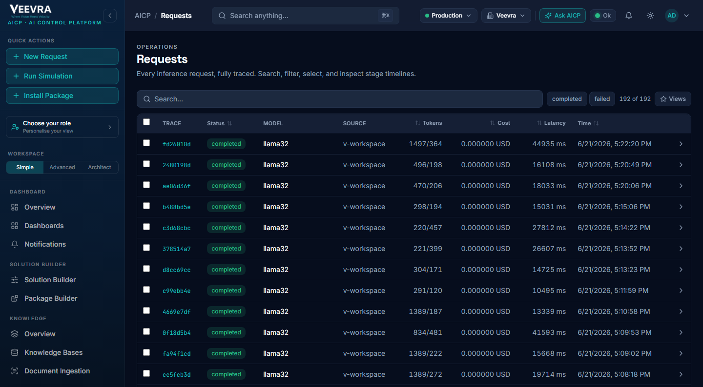Check the box for trace 378514a7
This screenshot has width=703, height=387.
coord(146,248)
